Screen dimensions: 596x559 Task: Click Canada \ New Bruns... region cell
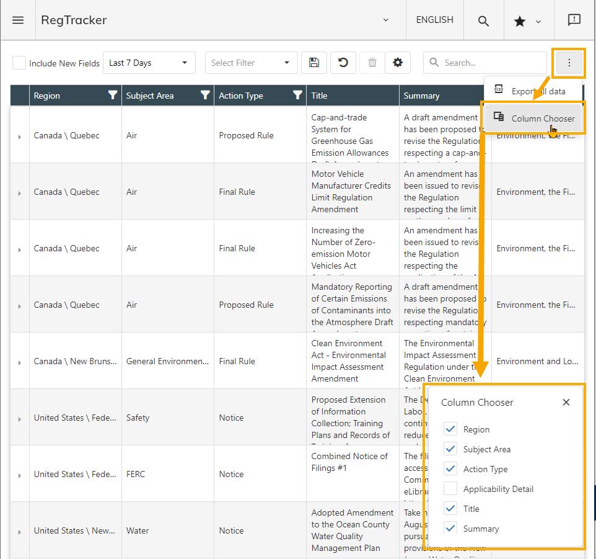click(x=75, y=361)
